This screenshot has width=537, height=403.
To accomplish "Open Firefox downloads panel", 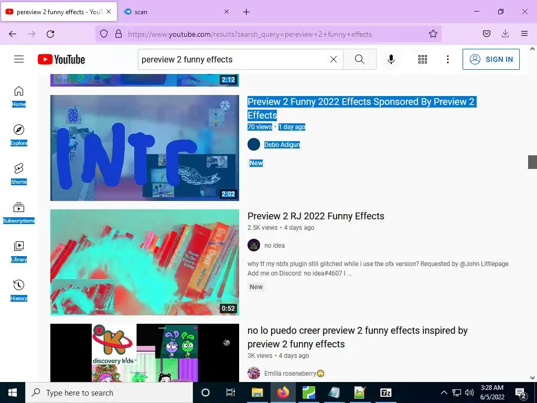I will point(505,34).
